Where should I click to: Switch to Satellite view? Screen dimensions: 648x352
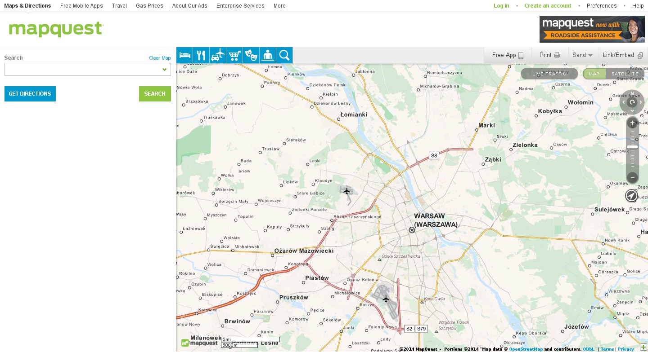[625, 74]
